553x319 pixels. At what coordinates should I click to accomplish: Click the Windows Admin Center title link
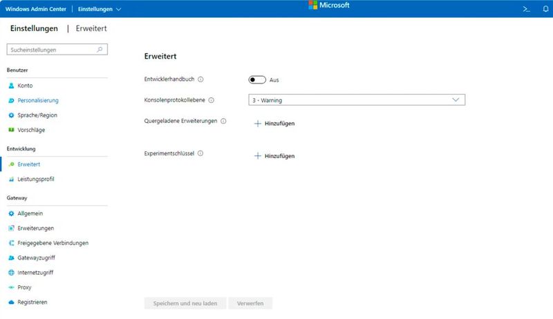point(36,9)
